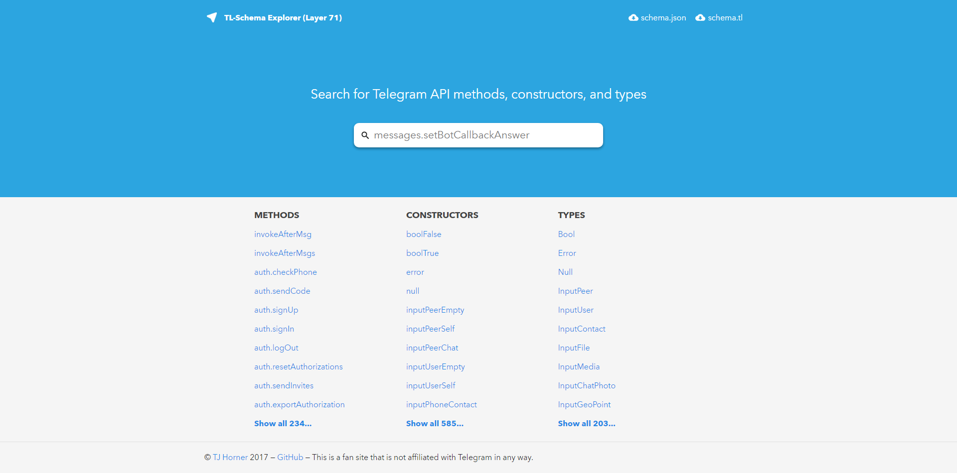This screenshot has width=957, height=473.
Task: Click the 'Search for Telegram API methods' headline
Action: (x=478, y=94)
